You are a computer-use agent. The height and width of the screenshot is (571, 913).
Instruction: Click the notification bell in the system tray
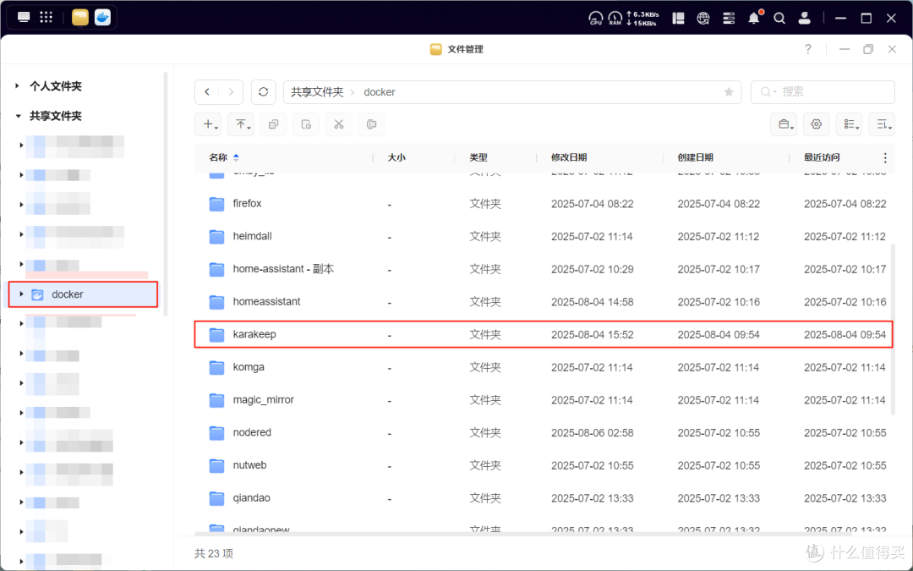pyautogui.click(x=753, y=17)
